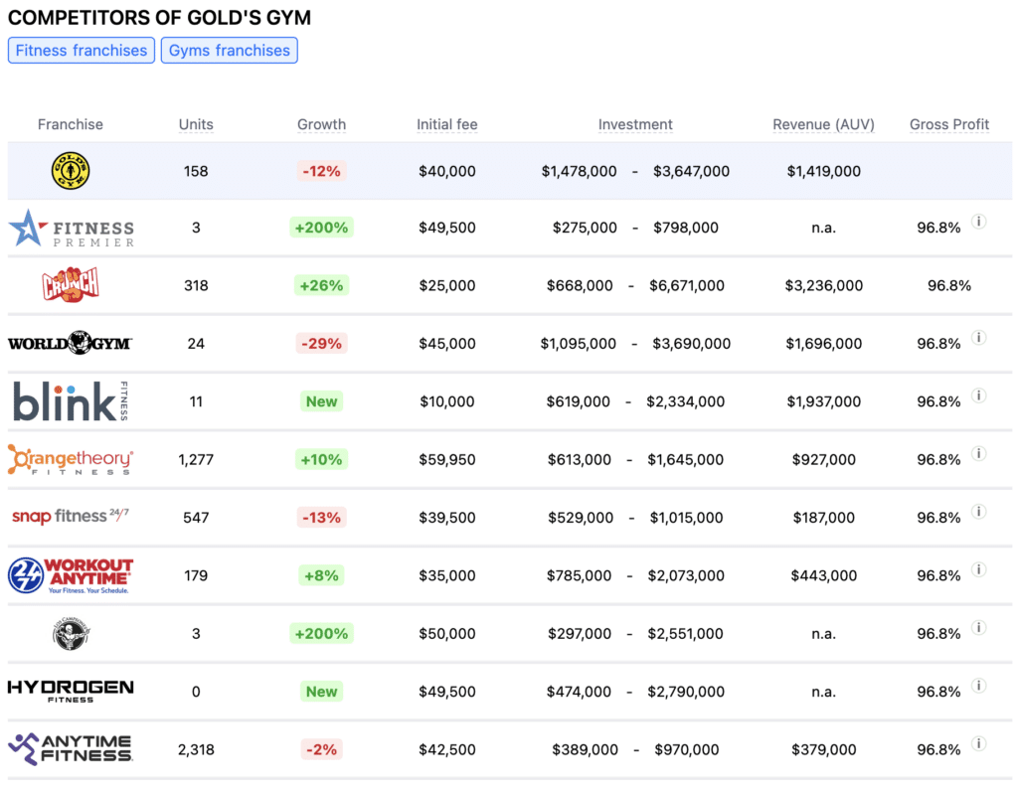Show gross profit info for Orangetheory
This screenshot has height=791, width=1018.
point(979,453)
